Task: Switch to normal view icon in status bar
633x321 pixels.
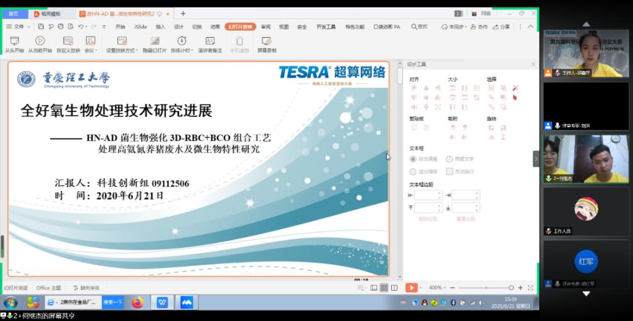Action: tap(374, 288)
